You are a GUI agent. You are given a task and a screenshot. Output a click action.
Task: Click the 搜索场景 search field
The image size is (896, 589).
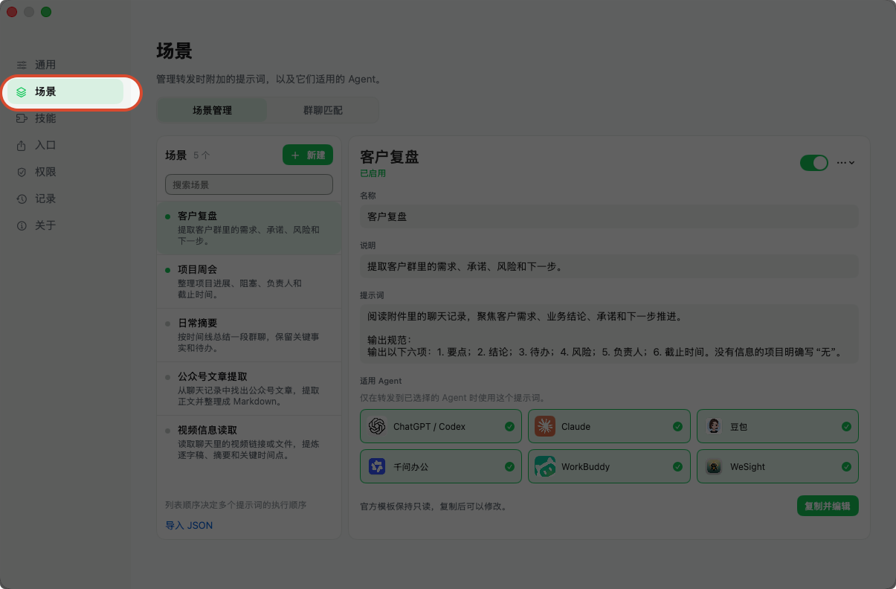tap(248, 184)
